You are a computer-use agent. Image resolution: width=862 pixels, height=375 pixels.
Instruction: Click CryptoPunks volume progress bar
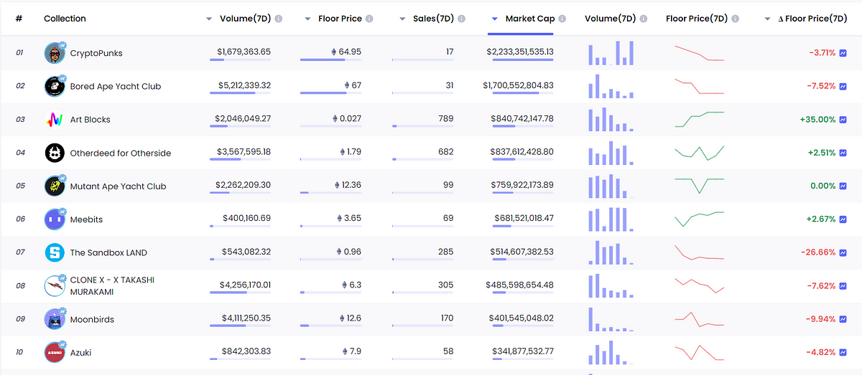point(240,60)
